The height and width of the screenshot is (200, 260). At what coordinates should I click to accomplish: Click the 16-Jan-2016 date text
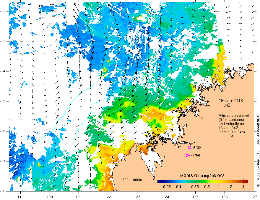pyautogui.click(x=231, y=101)
